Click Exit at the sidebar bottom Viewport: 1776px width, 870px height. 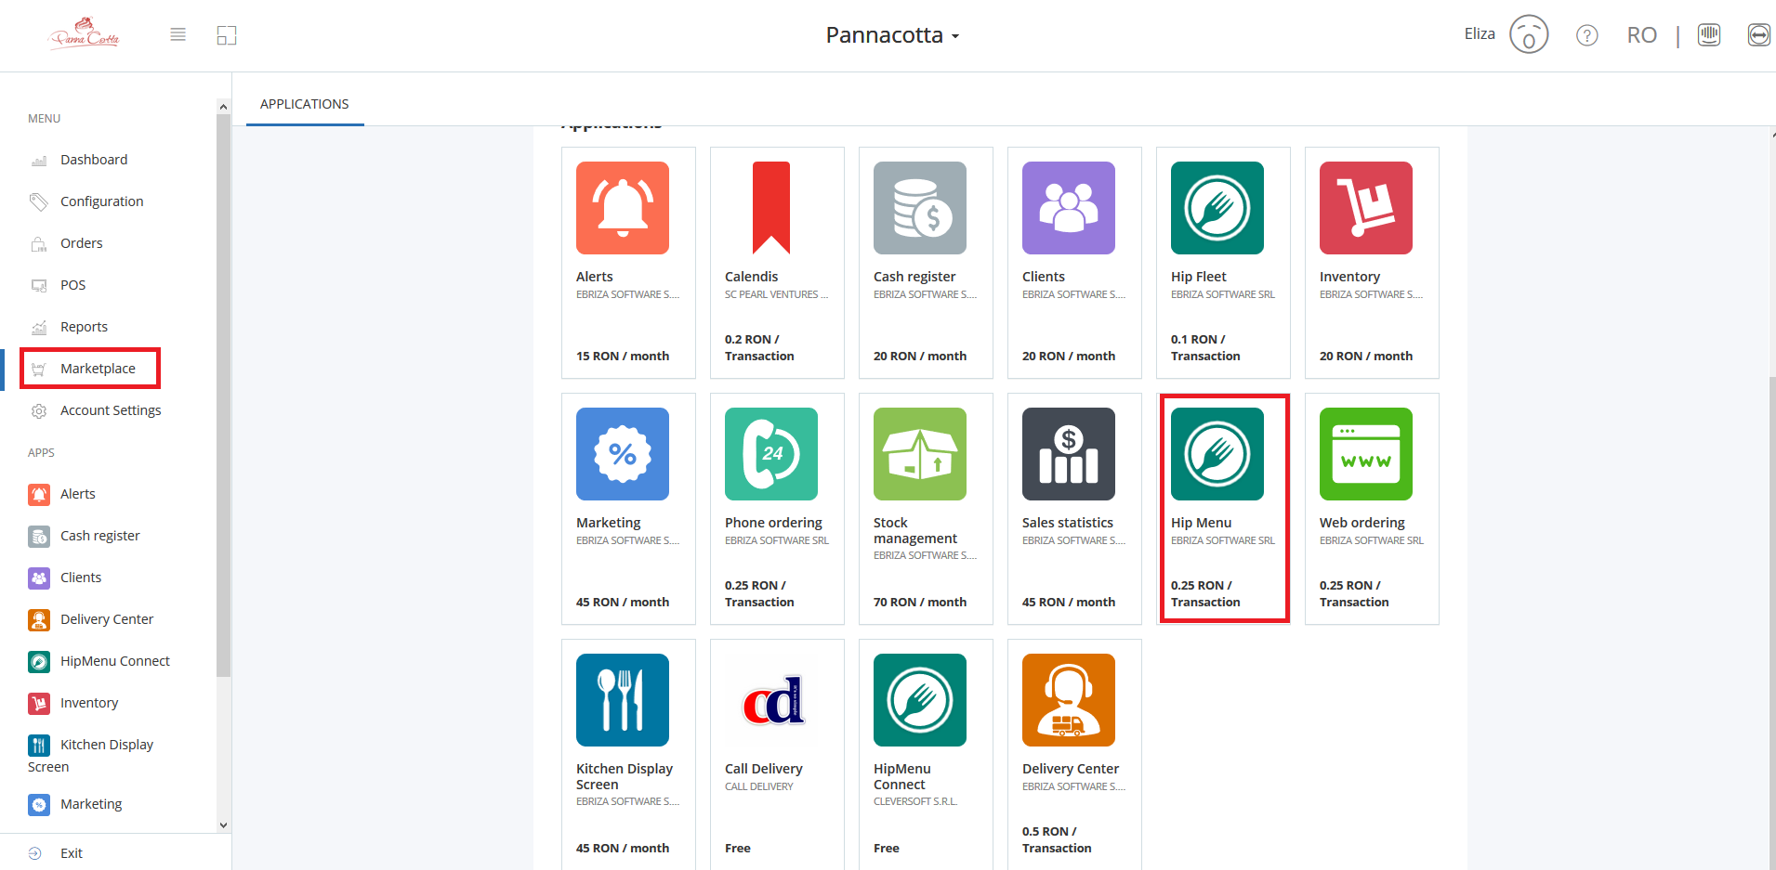tap(71, 853)
